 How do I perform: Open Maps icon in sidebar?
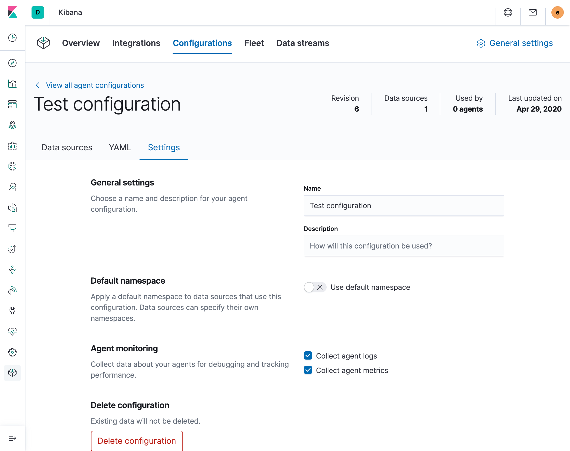(12, 125)
